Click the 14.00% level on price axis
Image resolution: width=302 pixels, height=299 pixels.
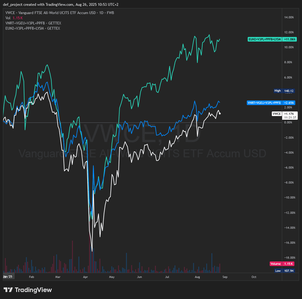click(x=289, y=17)
